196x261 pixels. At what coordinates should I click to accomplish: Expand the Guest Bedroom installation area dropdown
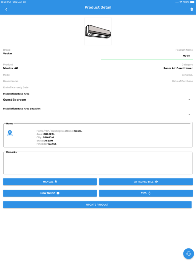[x=98, y=100]
